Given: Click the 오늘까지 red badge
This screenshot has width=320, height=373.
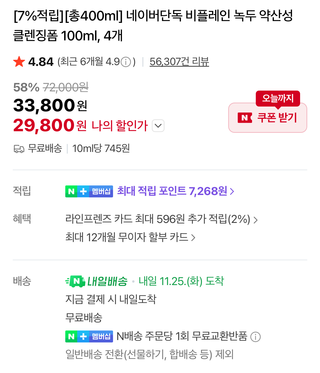Looking at the screenshot, I should 278,98.
